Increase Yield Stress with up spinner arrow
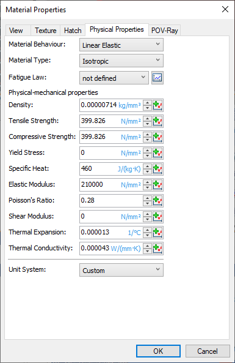This screenshot has height=363, width=235. (147, 150)
